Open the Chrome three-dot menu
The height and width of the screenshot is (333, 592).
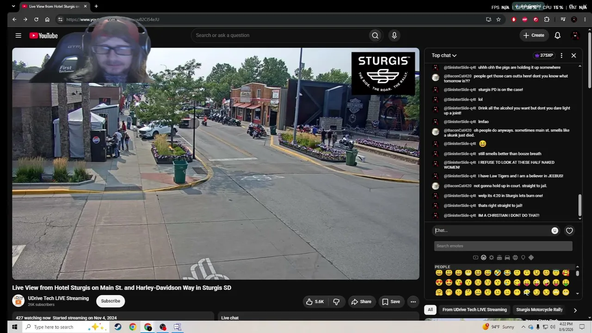pos(585,19)
